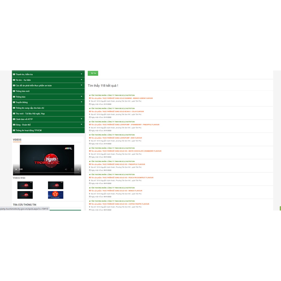The height and width of the screenshot is (281, 281).
Task: Click calendar icon under GOLD ISO - MANGO entry
Action: [x=90, y=196]
